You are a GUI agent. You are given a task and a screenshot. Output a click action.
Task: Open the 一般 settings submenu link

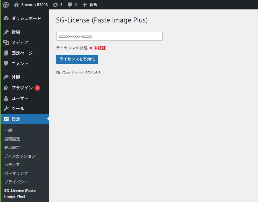point(8,130)
